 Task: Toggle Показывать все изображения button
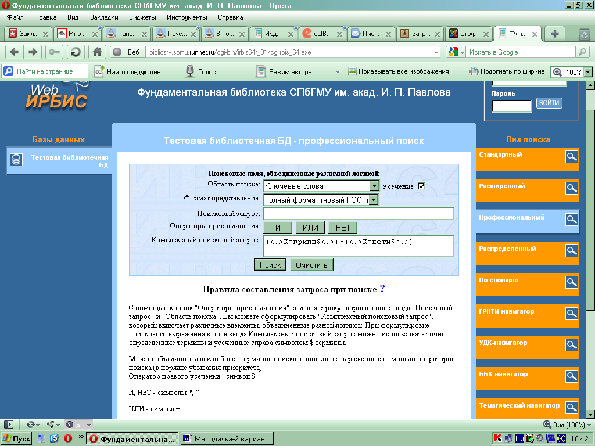[399, 71]
